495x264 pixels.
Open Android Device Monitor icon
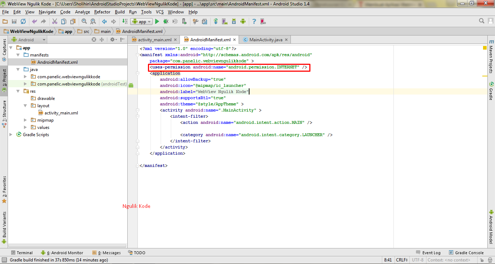[x=243, y=22]
